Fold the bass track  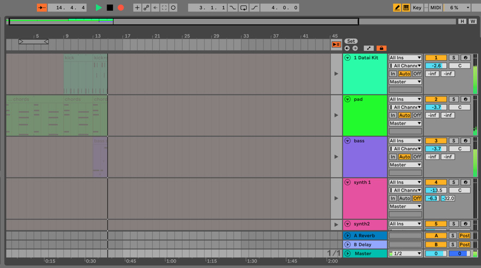[x=347, y=141]
